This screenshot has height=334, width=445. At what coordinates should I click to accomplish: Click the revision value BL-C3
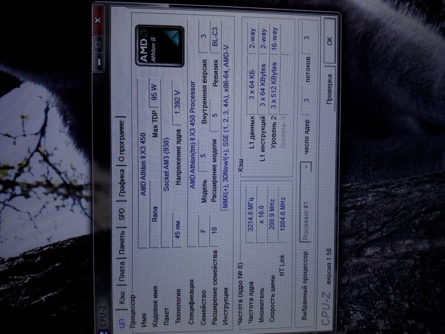click(x=215, y=36)
